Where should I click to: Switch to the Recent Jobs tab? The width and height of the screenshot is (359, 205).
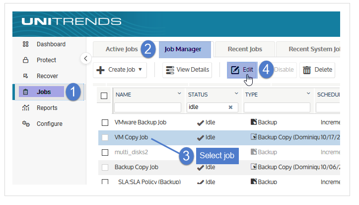coord(245,49)
